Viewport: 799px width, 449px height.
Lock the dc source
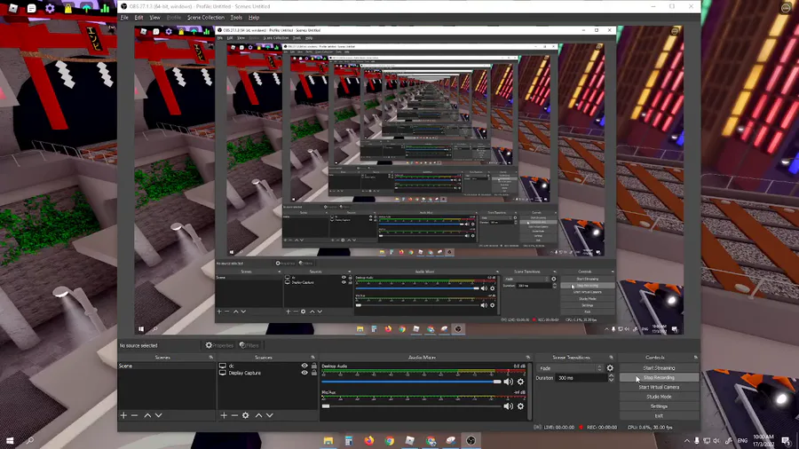[314, 366]
